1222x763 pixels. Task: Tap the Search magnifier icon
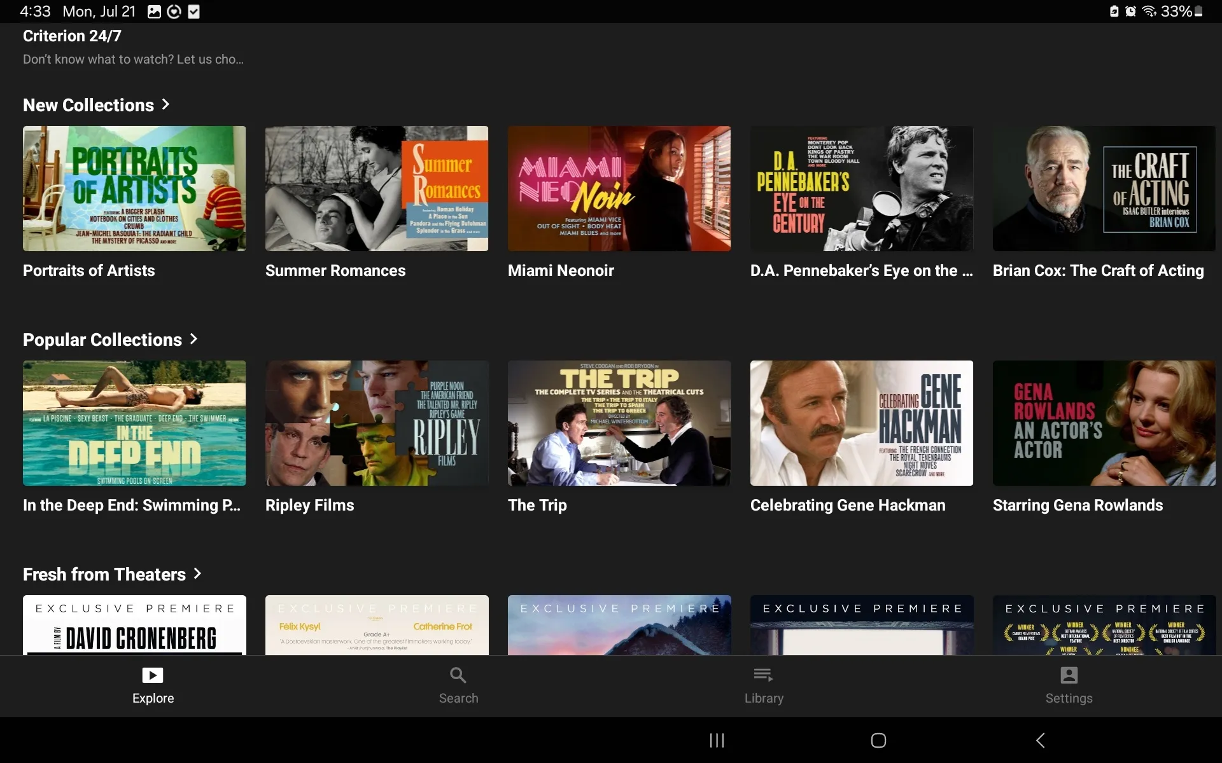point(458,675)
